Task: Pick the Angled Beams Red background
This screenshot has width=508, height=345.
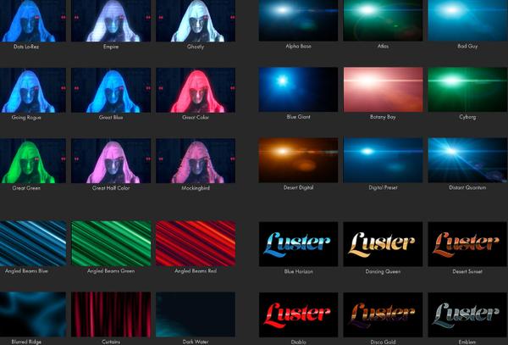Action: (x=196, y=243)
